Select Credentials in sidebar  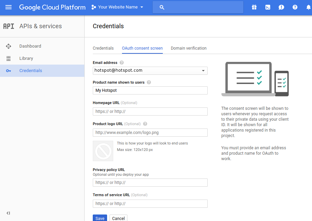point(42,71)
